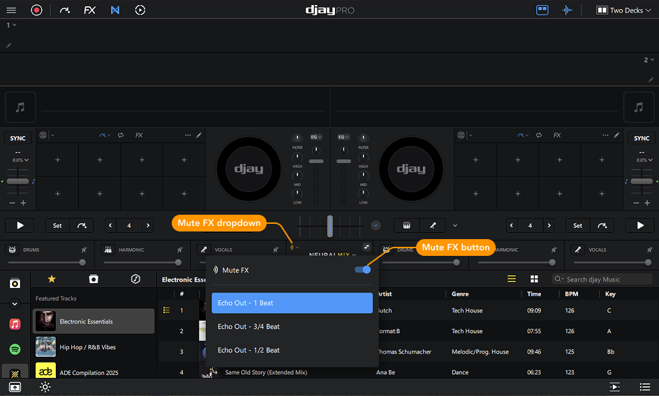Open right deck tempo 0.0% dropdown
The width and height of the screenshot is (659, 396).
point(644,160)
